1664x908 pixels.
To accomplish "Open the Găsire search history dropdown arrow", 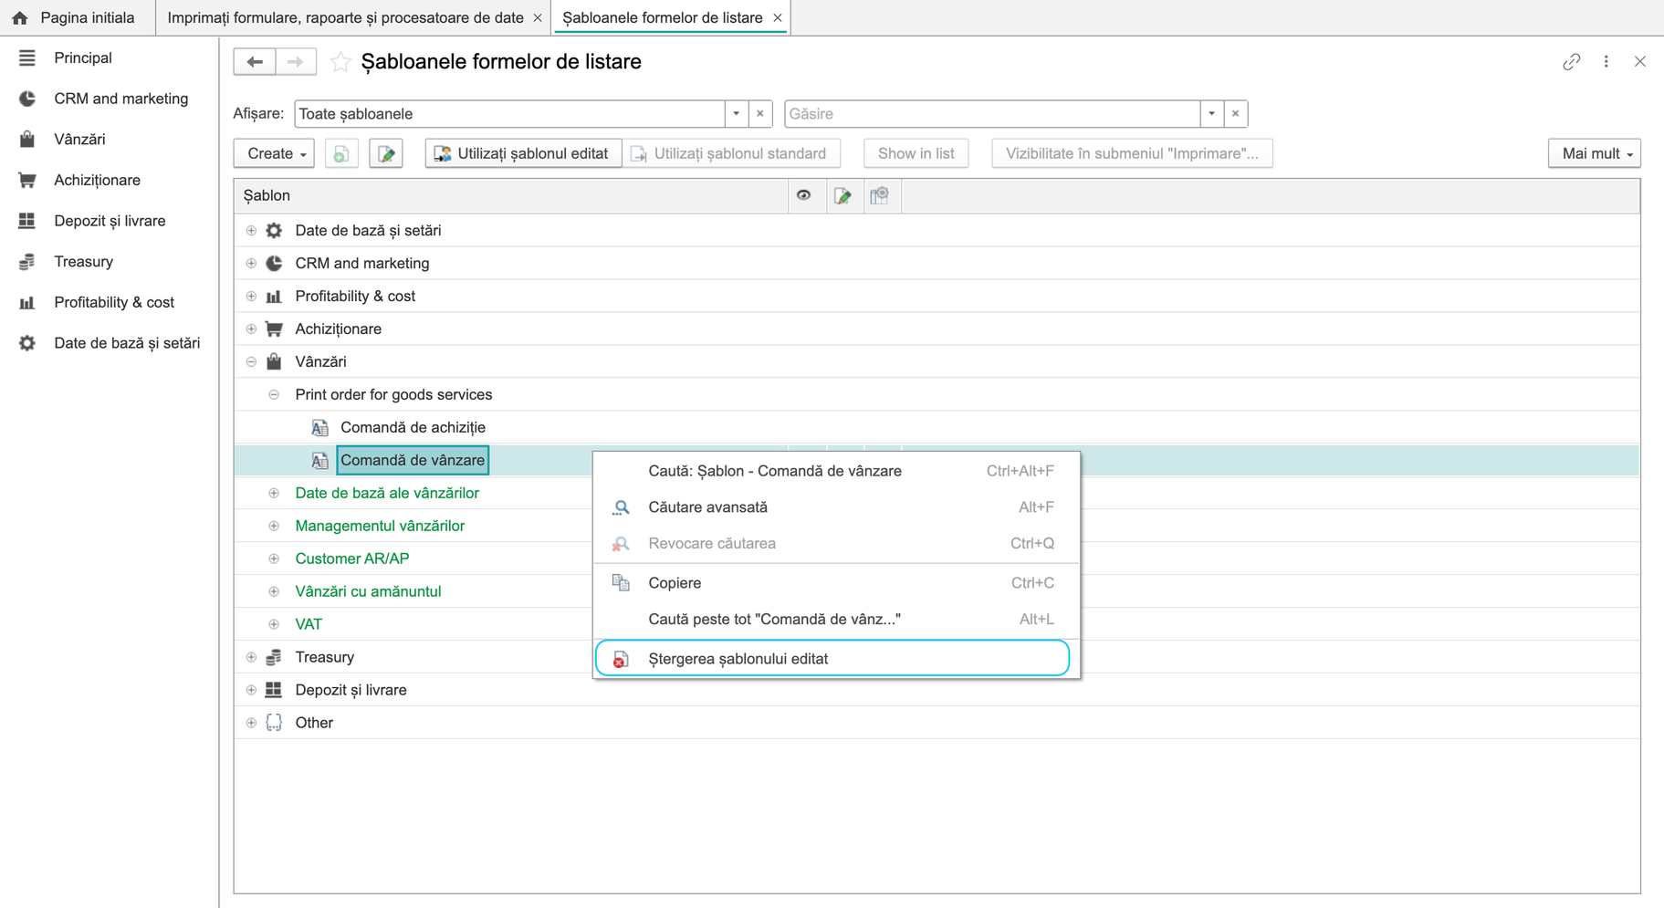I will tap(1211, 114).
